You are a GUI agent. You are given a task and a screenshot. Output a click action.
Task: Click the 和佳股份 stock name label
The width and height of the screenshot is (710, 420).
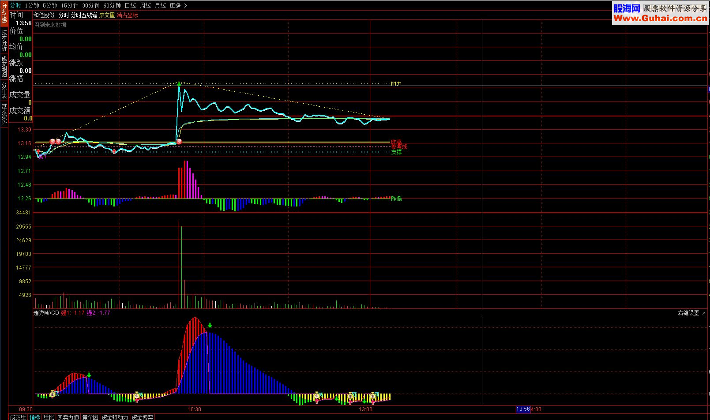pos(44,15)
